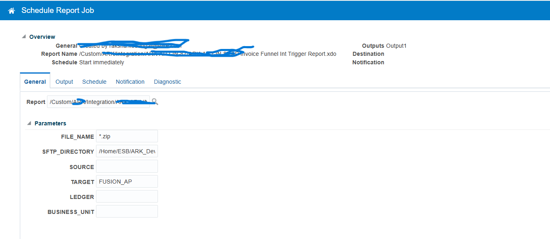This screenshot has width=550, height=239.
Task: Click the BUSINESS_UNIT parameter field
Action: click(x=126, y=211)
